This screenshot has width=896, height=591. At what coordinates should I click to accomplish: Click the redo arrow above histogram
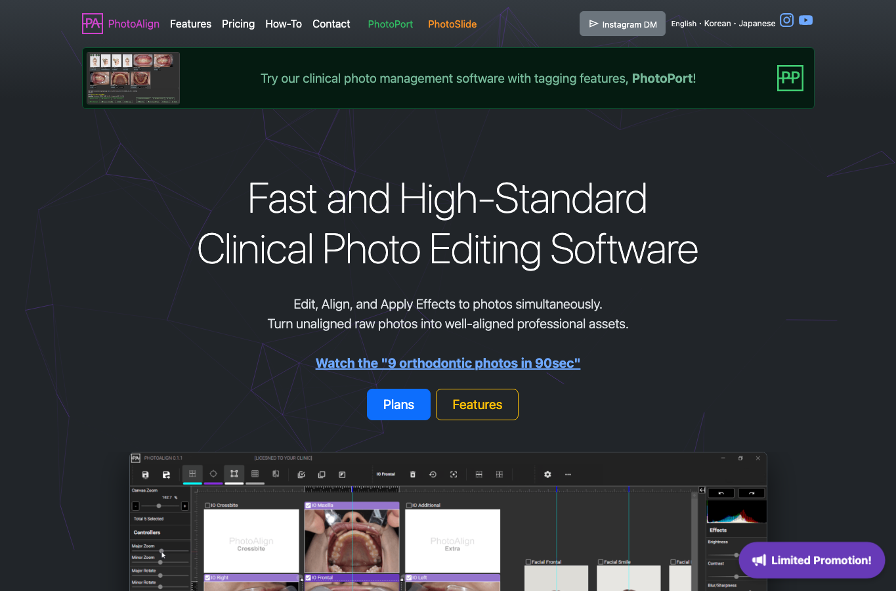[x=752, y=493]
